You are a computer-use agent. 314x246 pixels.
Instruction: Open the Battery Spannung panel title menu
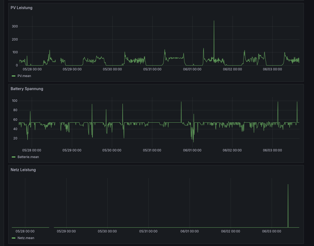pos(27,89)
